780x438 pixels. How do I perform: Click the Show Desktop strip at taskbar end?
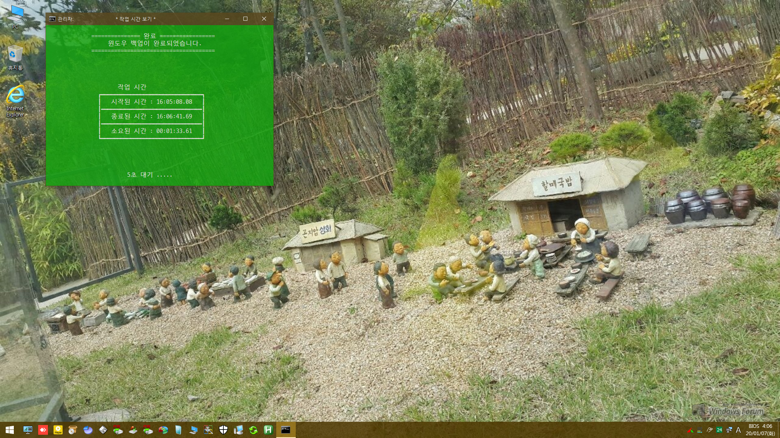click(x=778, y=430)
